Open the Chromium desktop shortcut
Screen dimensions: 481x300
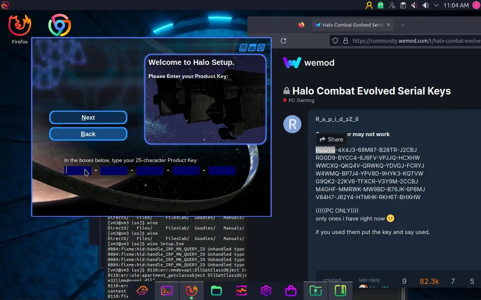[60, 25]
